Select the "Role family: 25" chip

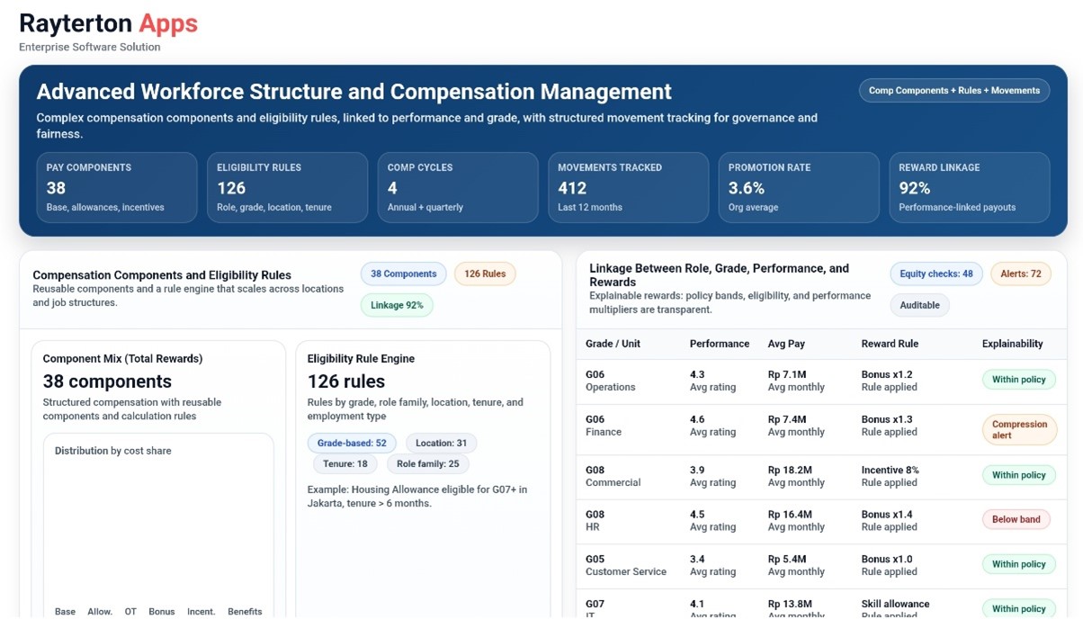click(x=427, y=463)
